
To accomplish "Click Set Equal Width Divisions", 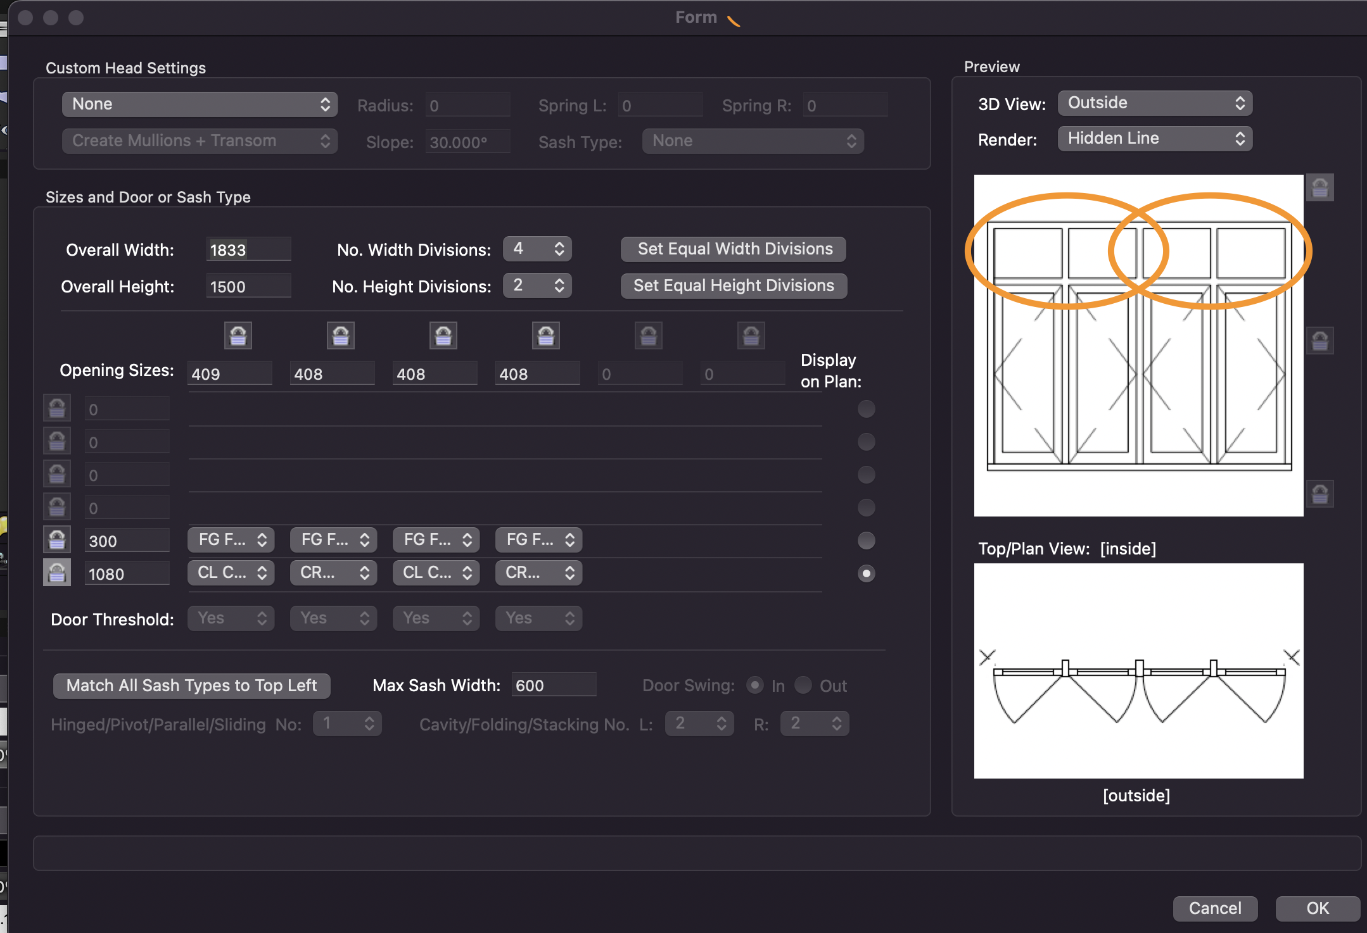I will point(732,249).
